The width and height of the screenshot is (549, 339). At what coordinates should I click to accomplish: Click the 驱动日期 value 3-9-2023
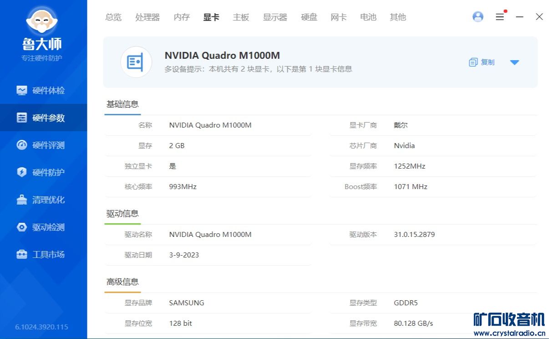184,255
